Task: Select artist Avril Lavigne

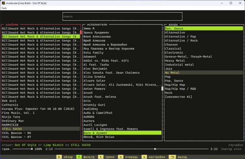Action: [122, 125]
